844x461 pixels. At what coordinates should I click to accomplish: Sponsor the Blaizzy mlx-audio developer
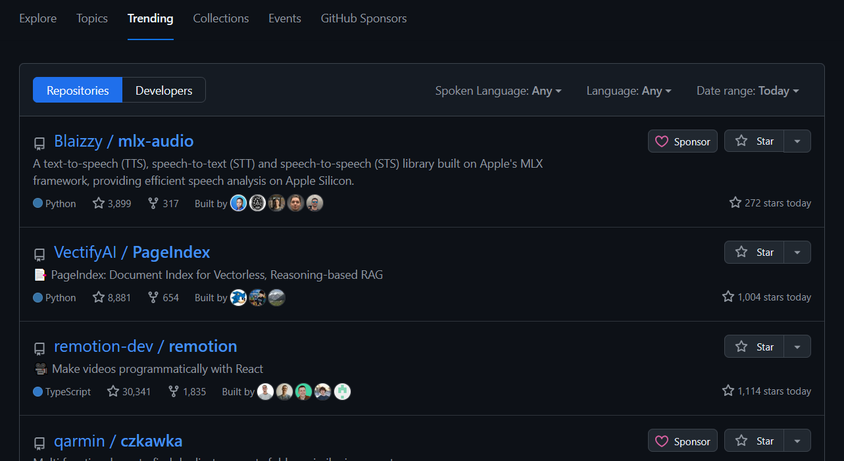(x=683, y=141)
